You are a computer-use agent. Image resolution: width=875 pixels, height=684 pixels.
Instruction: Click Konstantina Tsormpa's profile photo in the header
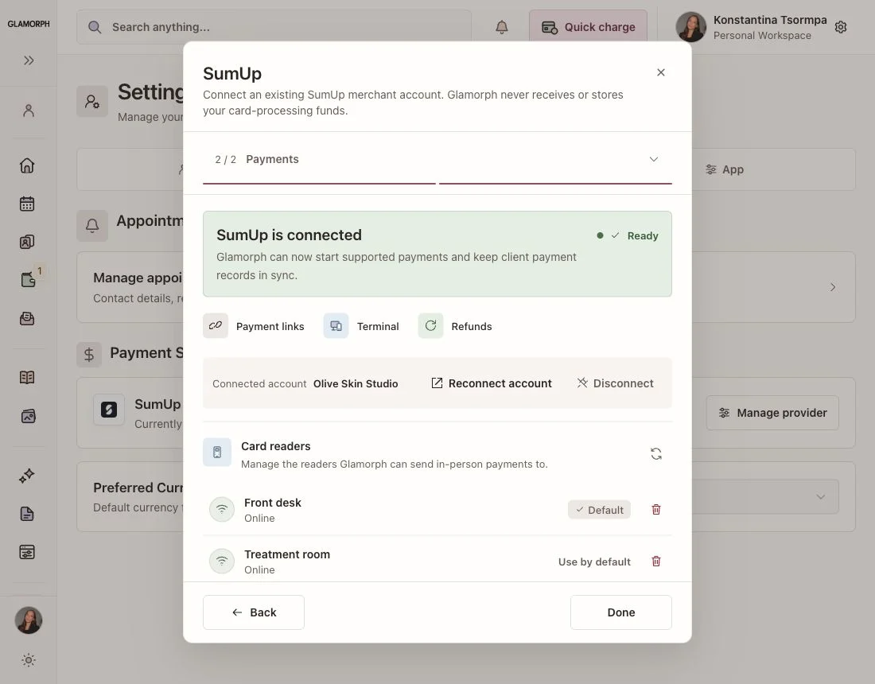(690, 27)
